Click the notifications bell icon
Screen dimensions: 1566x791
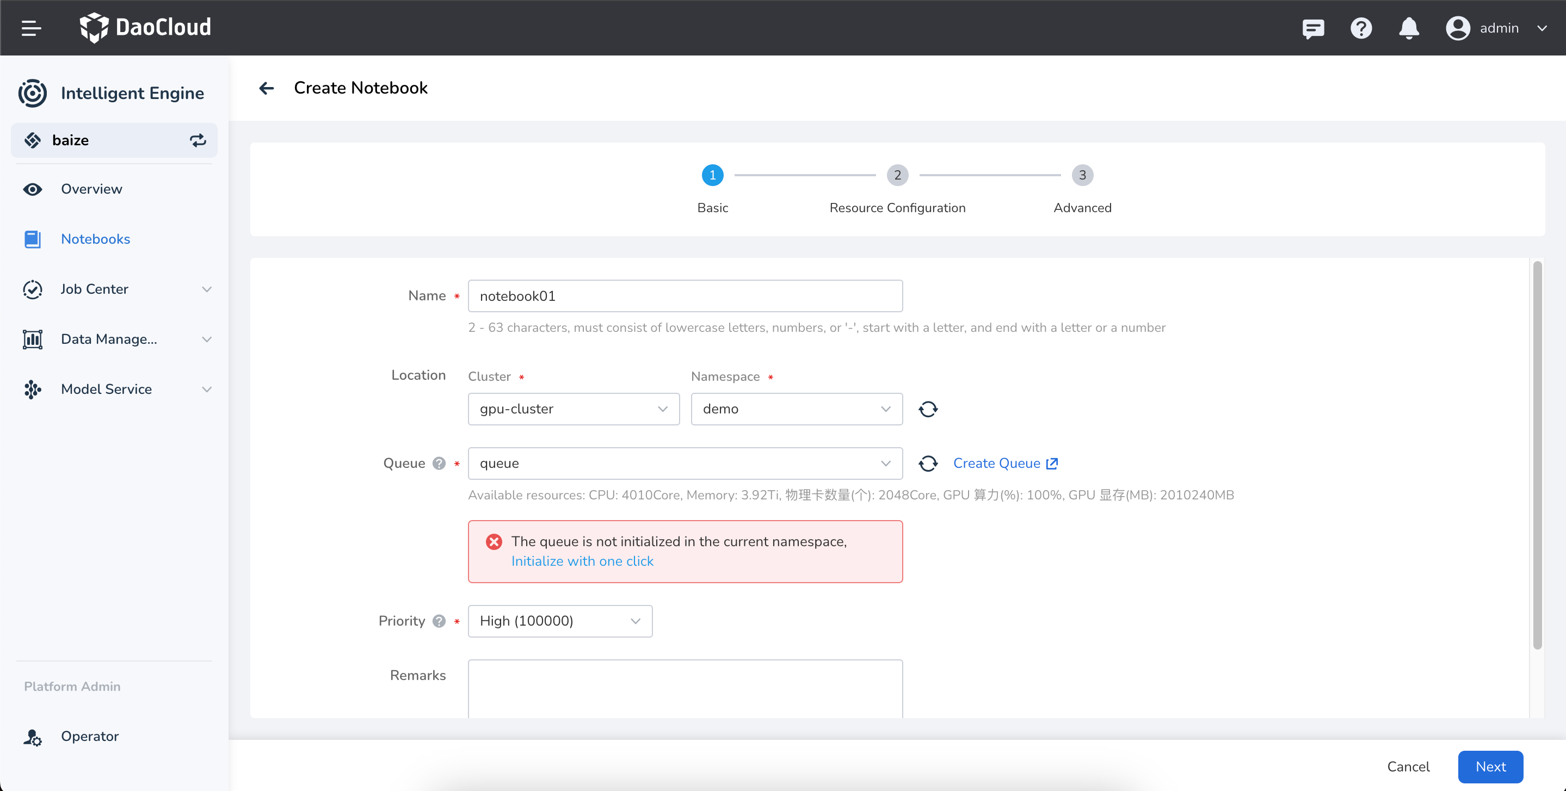1409,28
